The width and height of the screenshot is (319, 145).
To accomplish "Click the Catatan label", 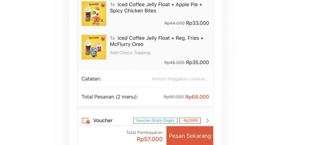I will pyautogui.click(x=91, y=79).
